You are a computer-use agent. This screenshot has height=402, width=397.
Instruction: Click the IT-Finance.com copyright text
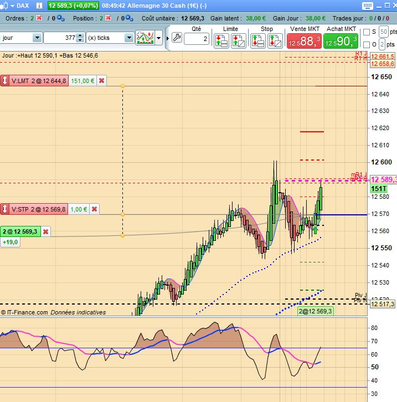[x=53, y=312]
